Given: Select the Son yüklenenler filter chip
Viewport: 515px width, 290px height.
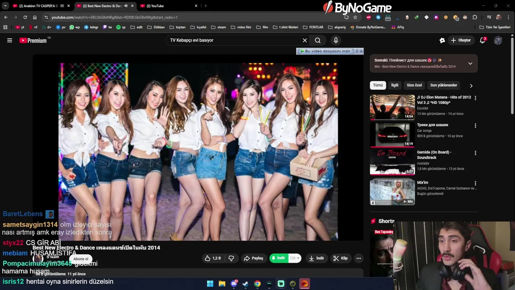Looking at the screenshot, I should [444, 85].
